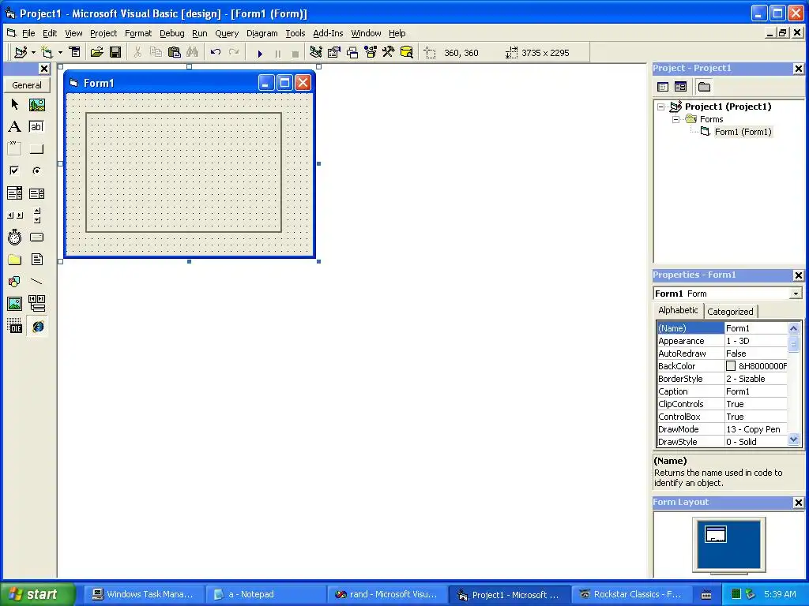Select the Caption property value Form1
Screen dimensions: 809x606
tap(756, 391)
